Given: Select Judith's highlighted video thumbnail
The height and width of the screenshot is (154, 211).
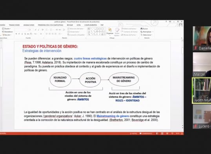Looking at the screenshot, I should click(x=202, y=90).
